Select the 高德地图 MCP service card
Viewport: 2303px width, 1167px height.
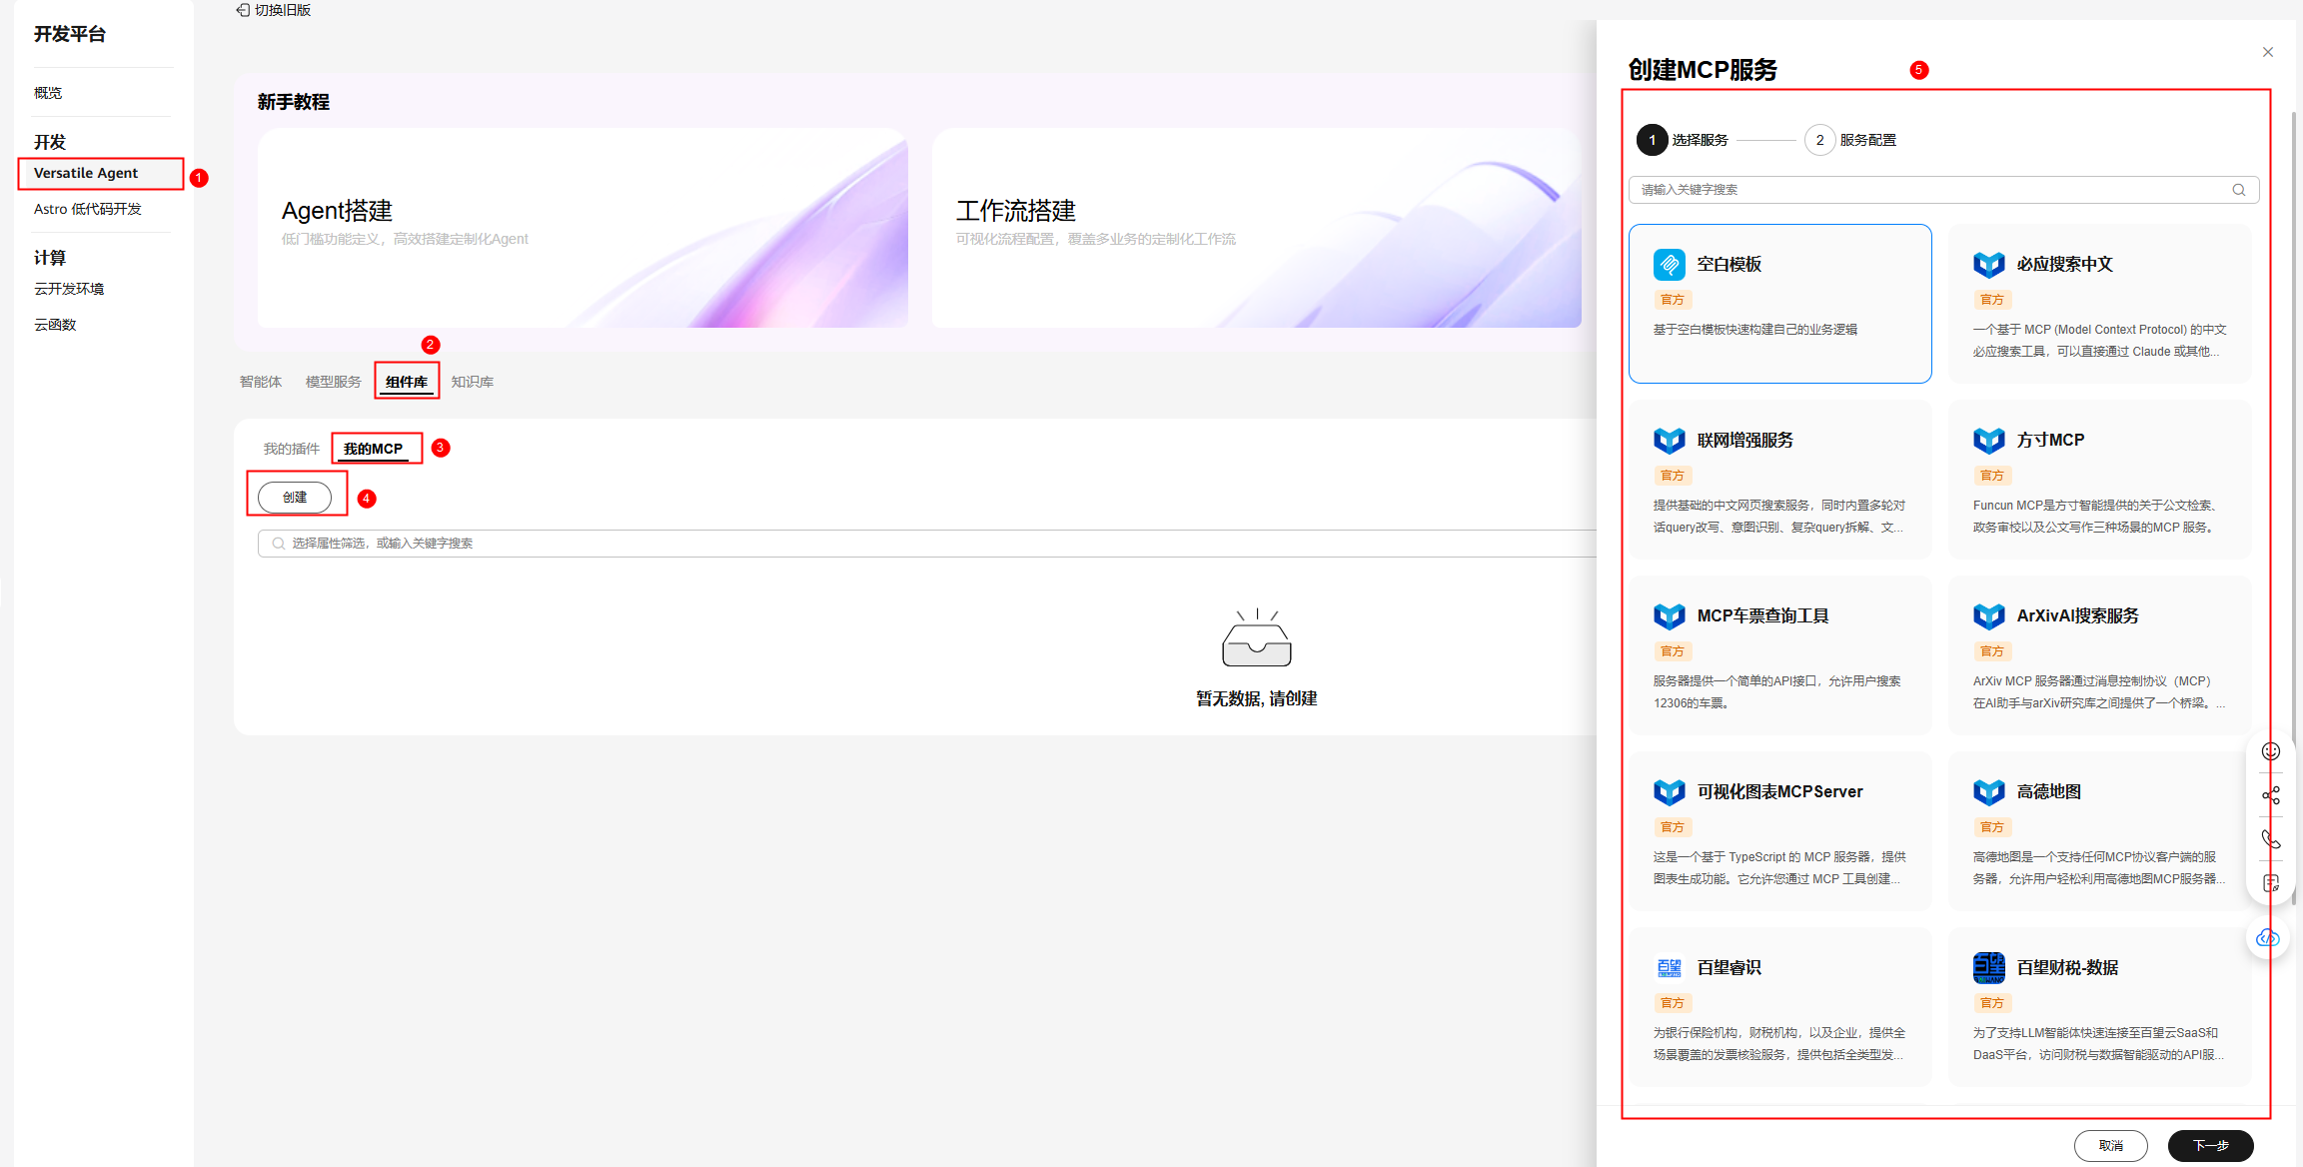2099,831
